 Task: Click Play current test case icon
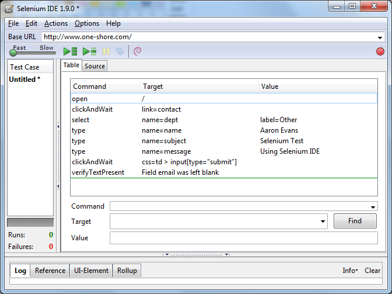tap(89, 51)
